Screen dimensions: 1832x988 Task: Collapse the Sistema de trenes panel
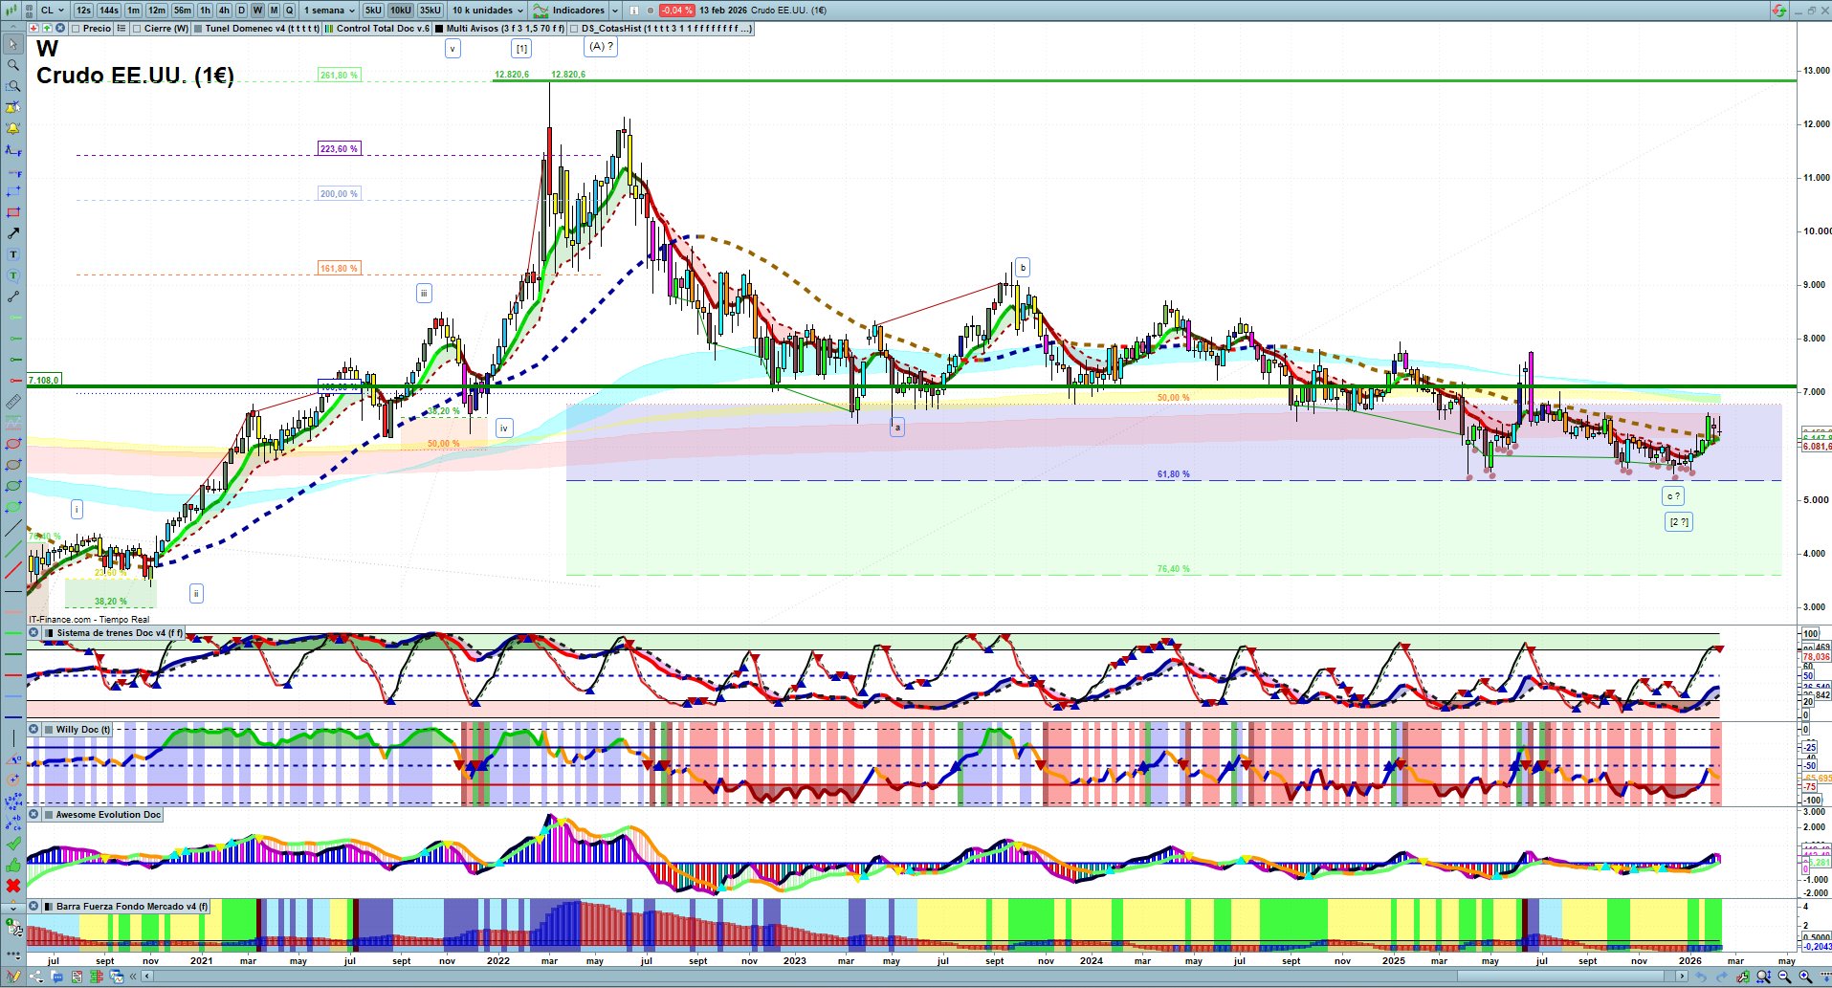33,633
